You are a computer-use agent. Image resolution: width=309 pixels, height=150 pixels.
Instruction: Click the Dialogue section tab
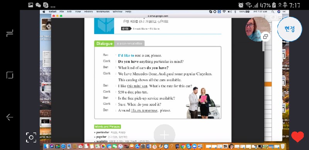pos(104,44)
